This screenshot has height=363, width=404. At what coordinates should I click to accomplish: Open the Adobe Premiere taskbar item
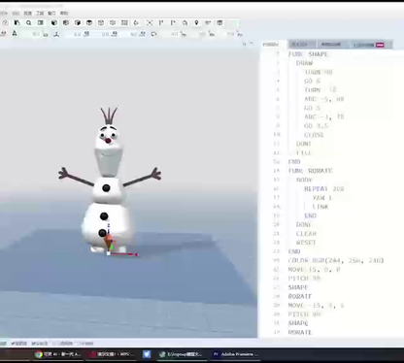tap(235, 354)
